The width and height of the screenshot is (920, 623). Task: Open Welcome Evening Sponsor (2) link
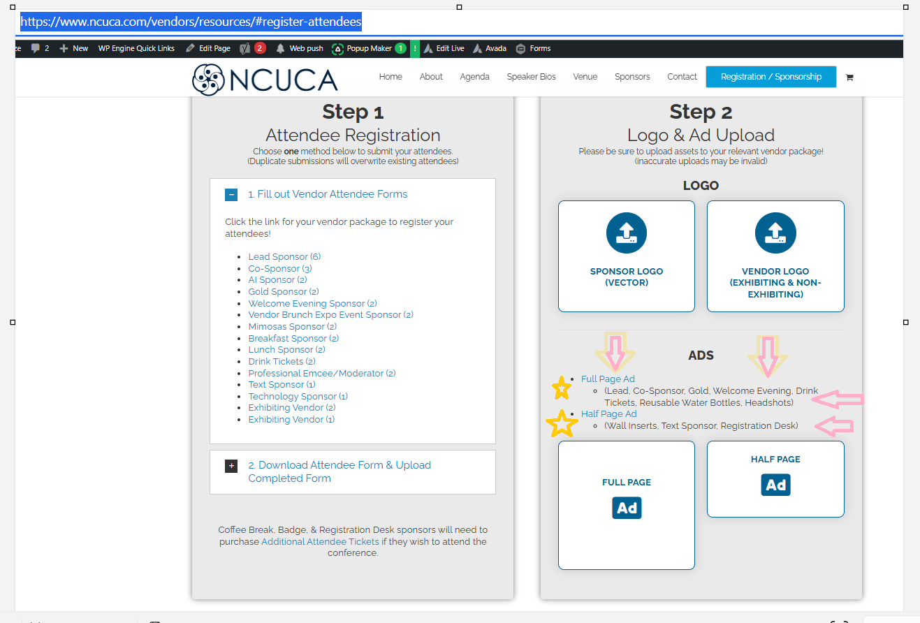313,304
